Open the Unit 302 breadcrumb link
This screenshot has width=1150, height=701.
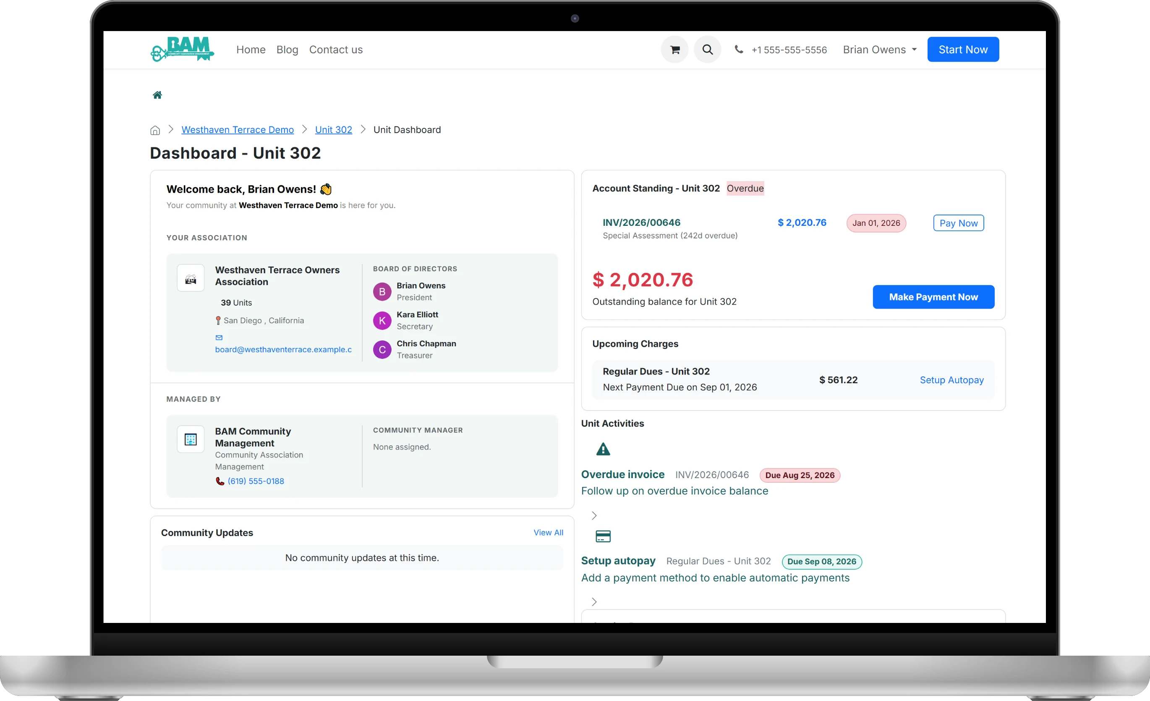coord(333,130)
